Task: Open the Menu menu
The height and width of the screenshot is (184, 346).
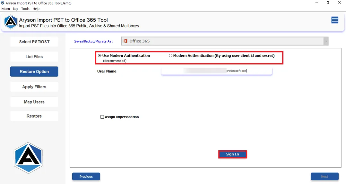Action: 6,9
